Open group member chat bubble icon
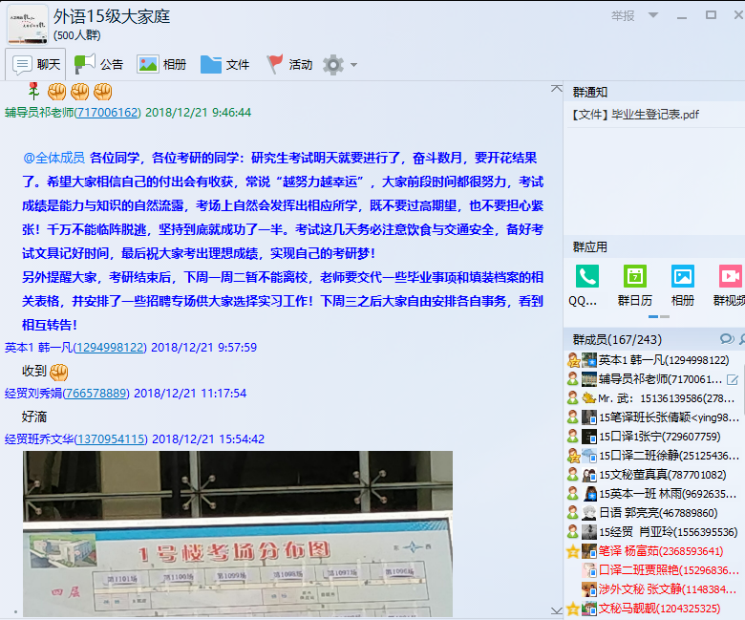 point(726,339)
